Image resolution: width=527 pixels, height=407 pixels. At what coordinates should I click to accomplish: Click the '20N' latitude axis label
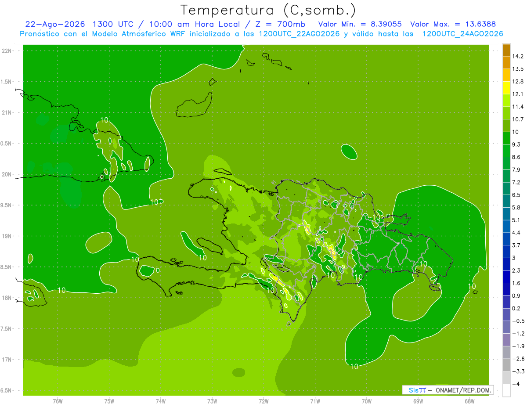7,174
